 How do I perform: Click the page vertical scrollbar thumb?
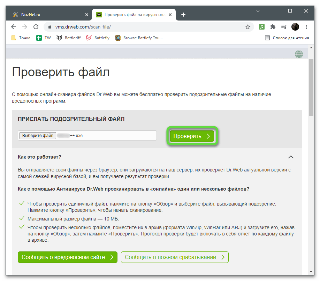pos(311,88)
